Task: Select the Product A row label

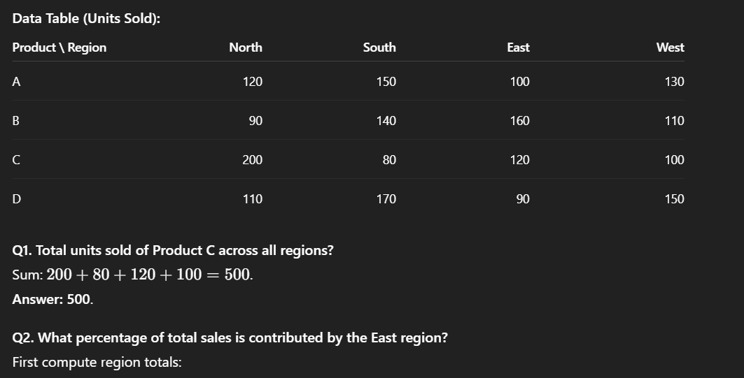Action: [16, 82]
